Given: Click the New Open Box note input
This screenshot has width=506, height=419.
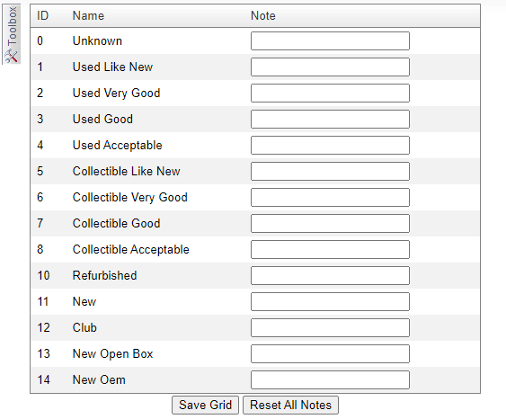Looking at the screenshot, I should tap(330, 353).
